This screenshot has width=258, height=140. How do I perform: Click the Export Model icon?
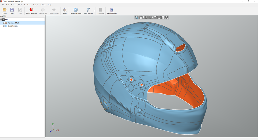click(112, 10)
